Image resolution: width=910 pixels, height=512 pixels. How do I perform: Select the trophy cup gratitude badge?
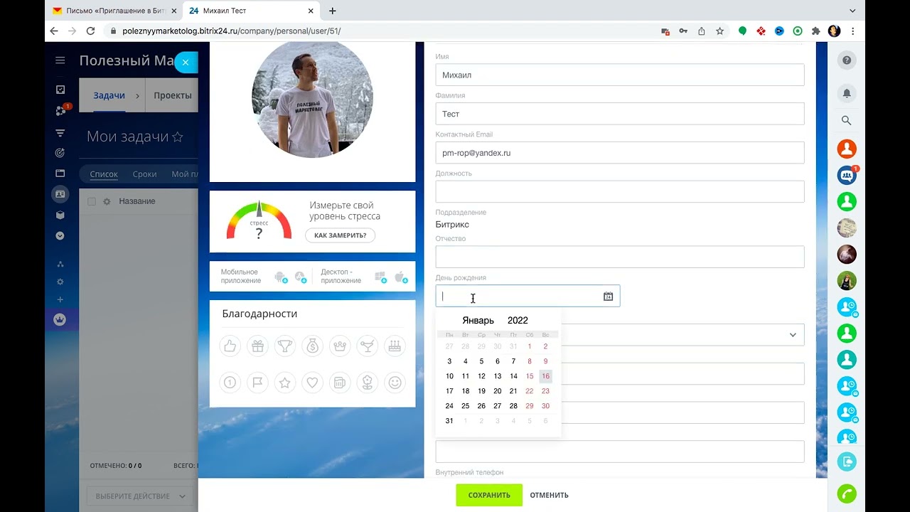tap(284, 346)
